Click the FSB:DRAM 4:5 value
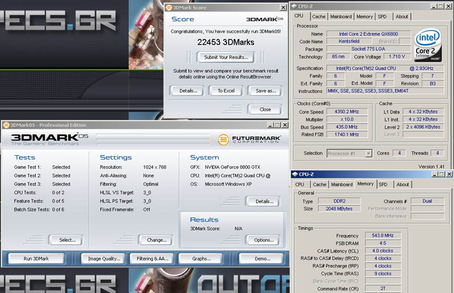The width and height of the screenshot is (454, 293). [x=382, y=243]
